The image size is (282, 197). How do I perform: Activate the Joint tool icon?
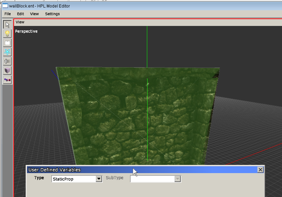[7, 80]
